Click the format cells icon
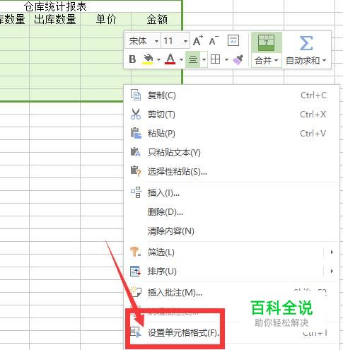The image size is (343, 350). click(x=136, y=332)
